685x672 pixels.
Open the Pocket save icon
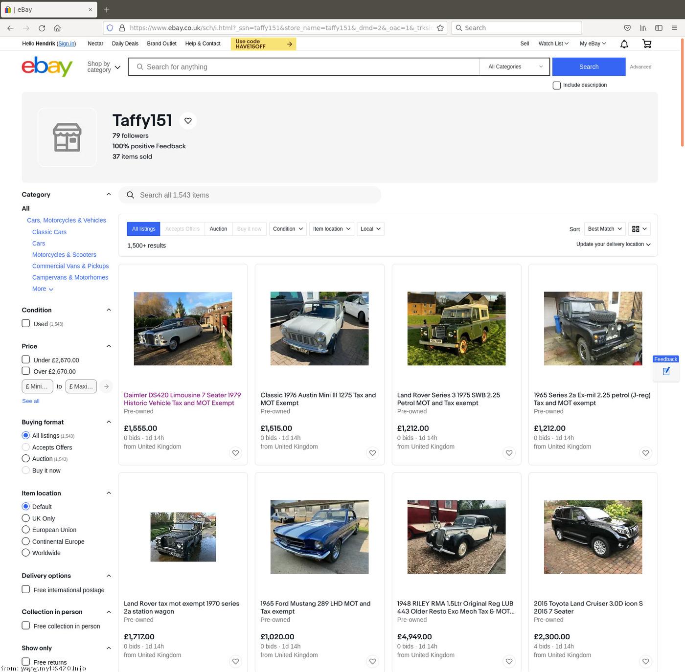pyautogui.click(x=627, y=28)
